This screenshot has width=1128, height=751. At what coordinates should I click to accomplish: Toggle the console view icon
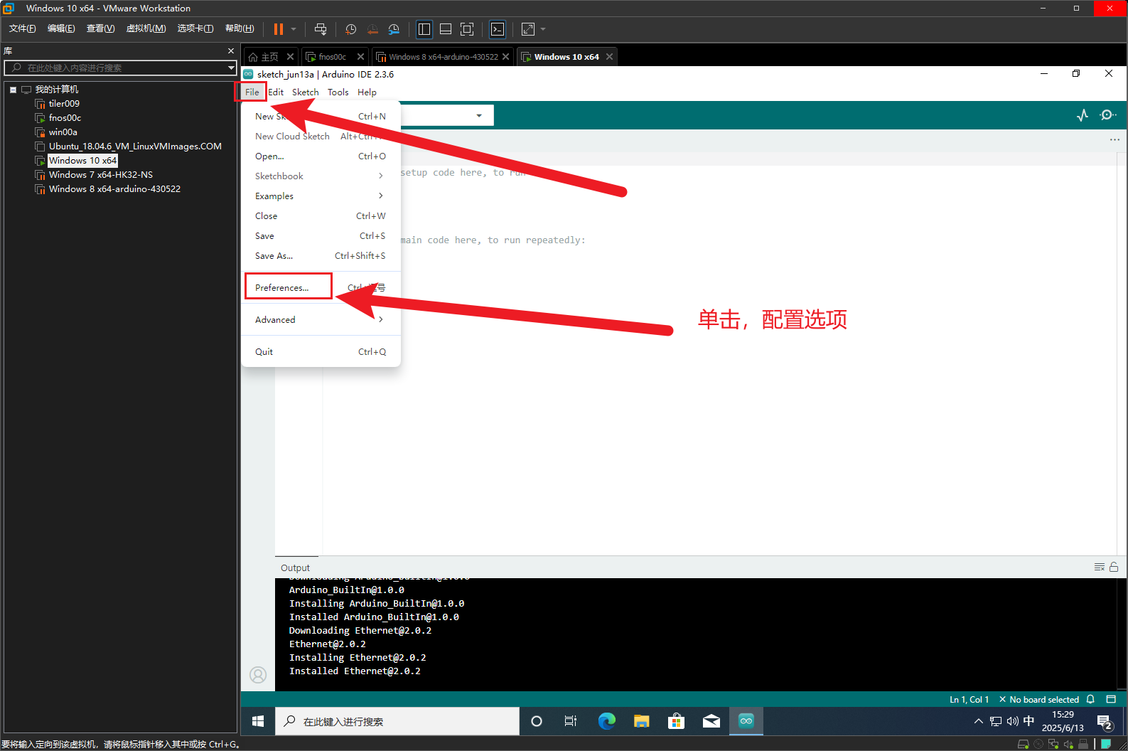pos(498,29)
